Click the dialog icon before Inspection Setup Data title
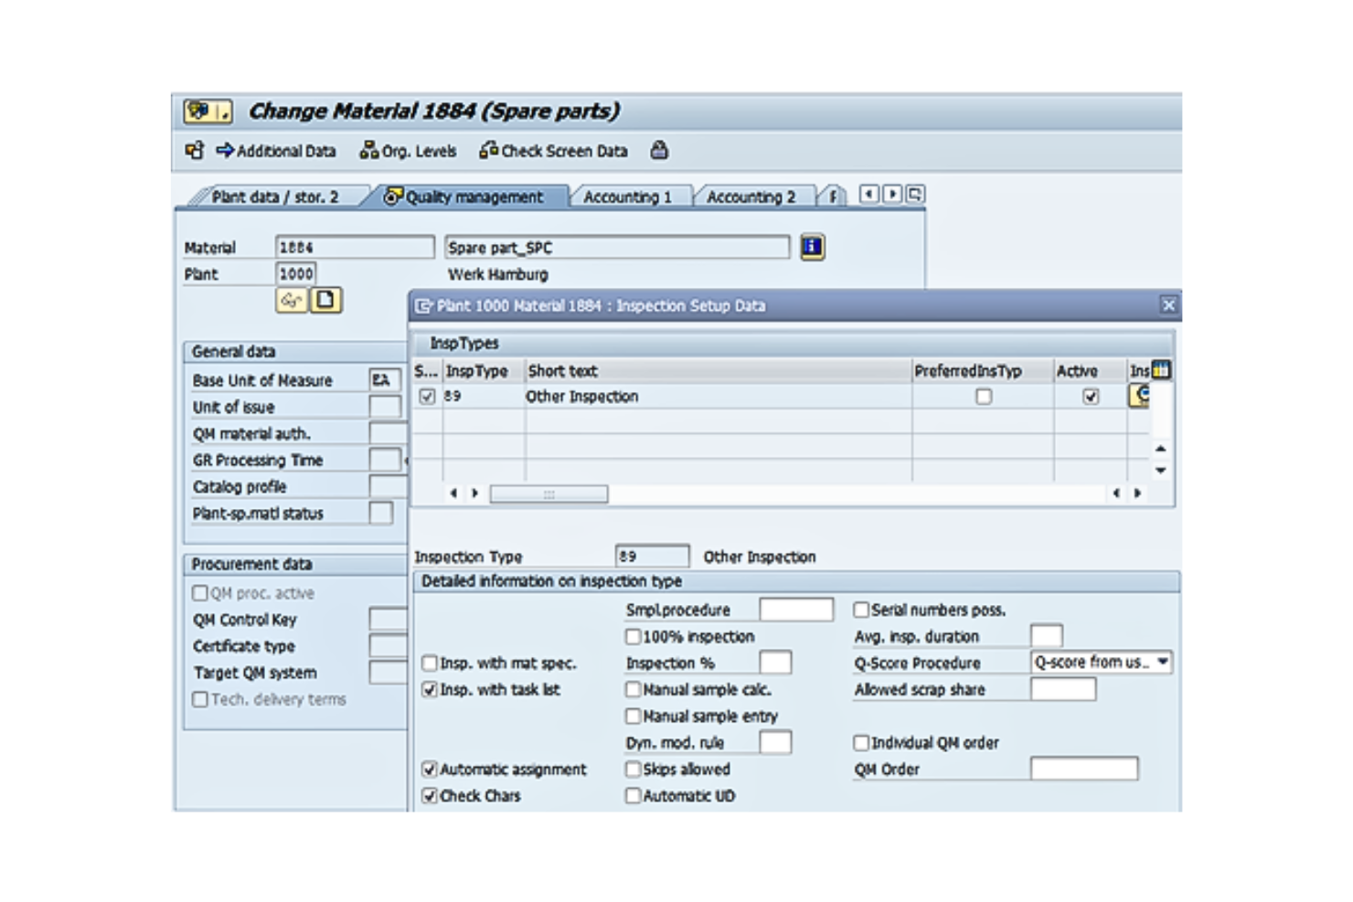Image resolution: width=1353 pixels, height=902 pixels. click(x=423, y=306)
